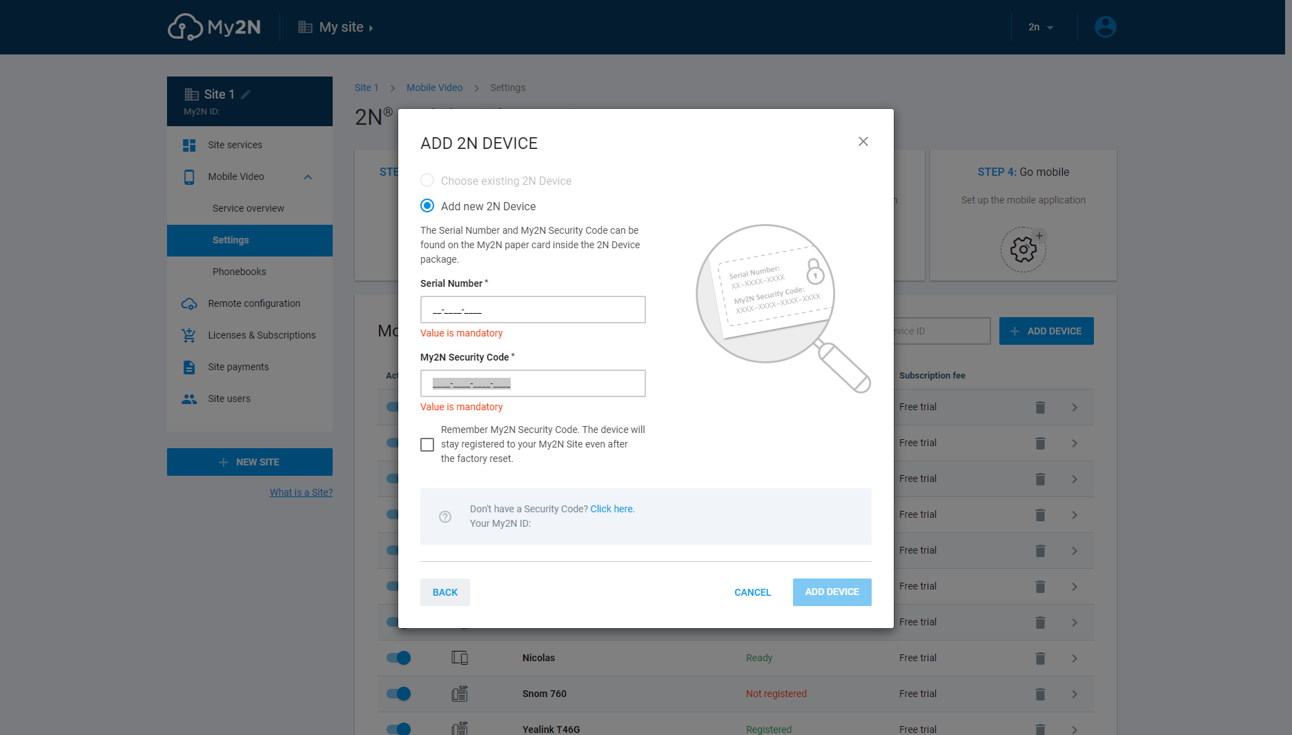
Task: Collapse the Mobile Video sidebar section
Action: 308,177
